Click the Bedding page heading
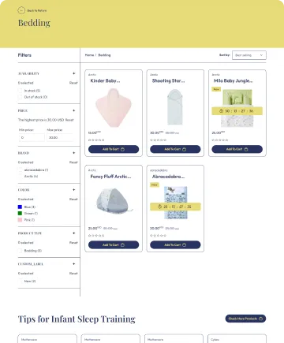284x343 pixels. click(x=34, y=23)
